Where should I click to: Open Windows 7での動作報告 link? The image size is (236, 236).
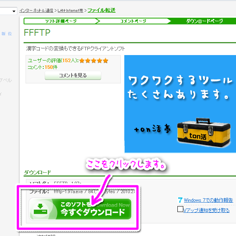(208, 200)
